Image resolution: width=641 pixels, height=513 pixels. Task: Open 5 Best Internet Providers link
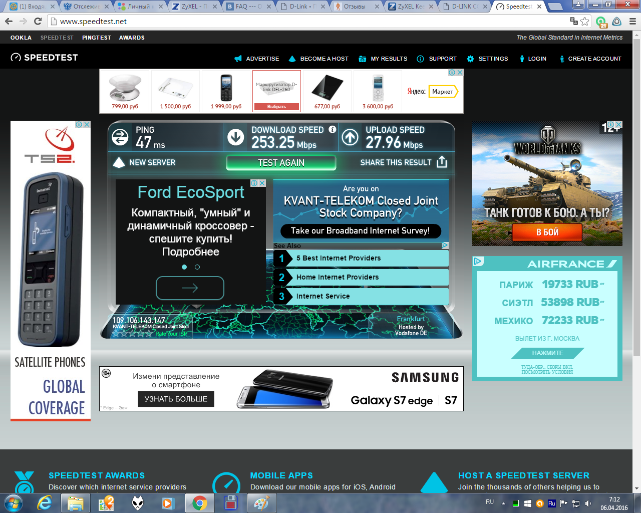click(x=361, y=258)
